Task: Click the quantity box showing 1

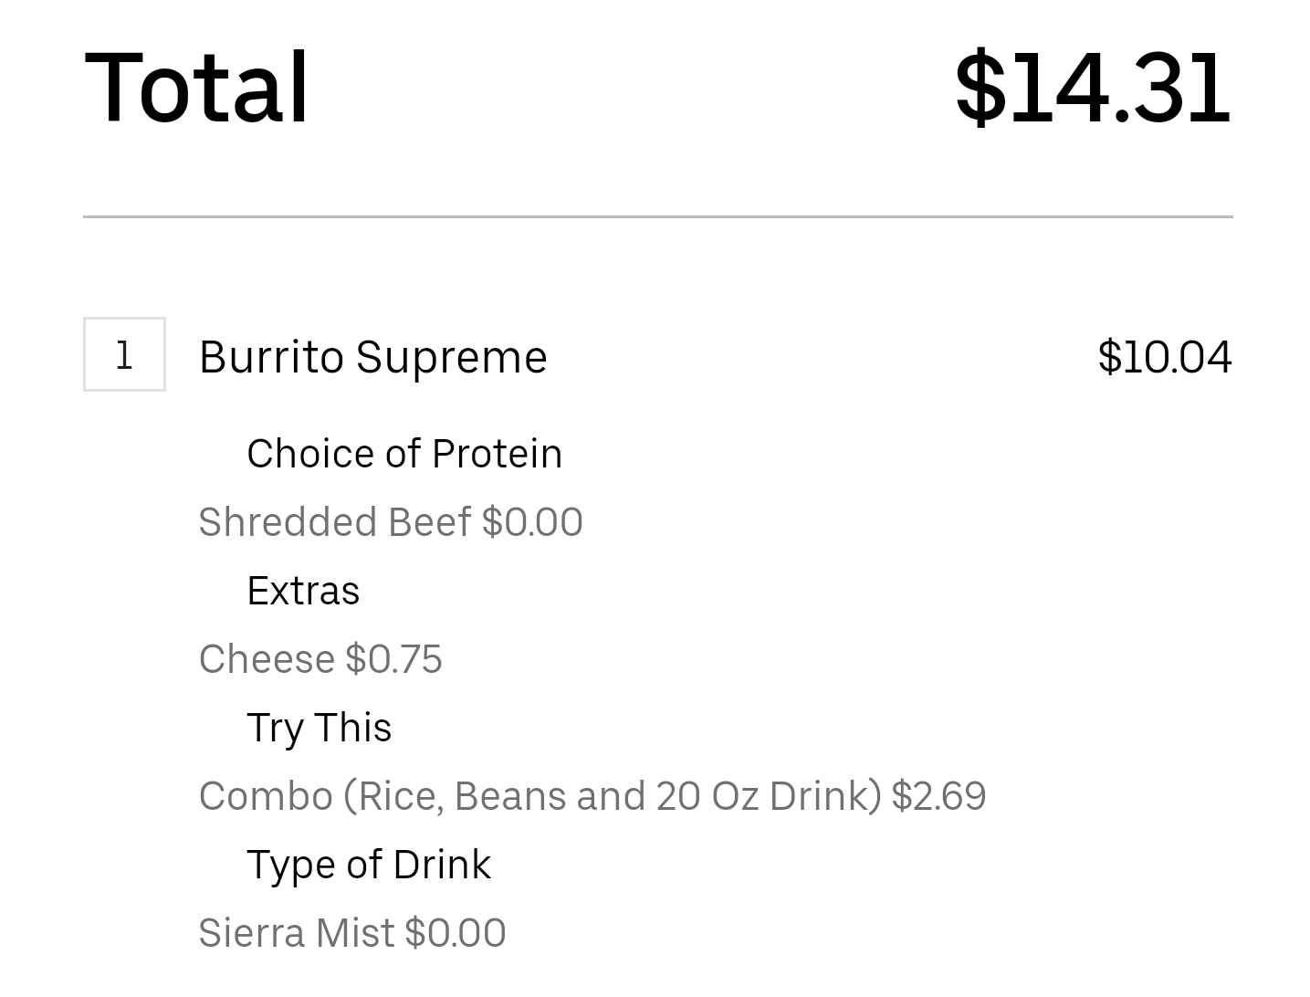Action: (124, 354)
